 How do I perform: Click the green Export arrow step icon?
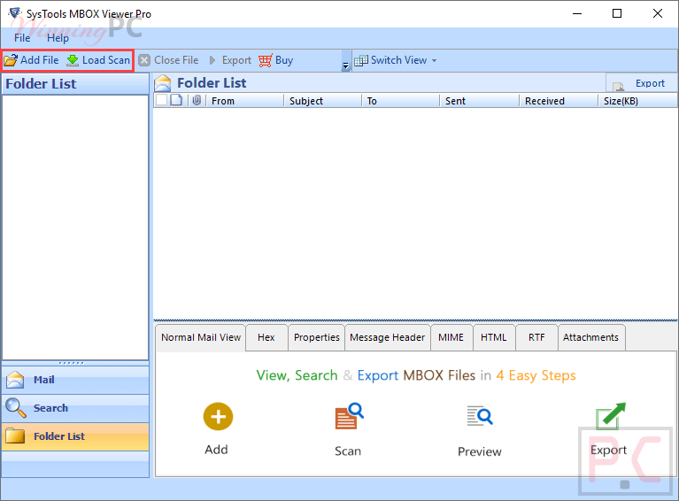click(x=611, y=416)
